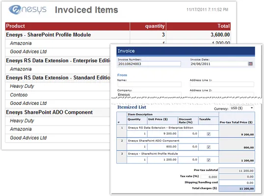Click the 3,600.00 total value in report

220,35
